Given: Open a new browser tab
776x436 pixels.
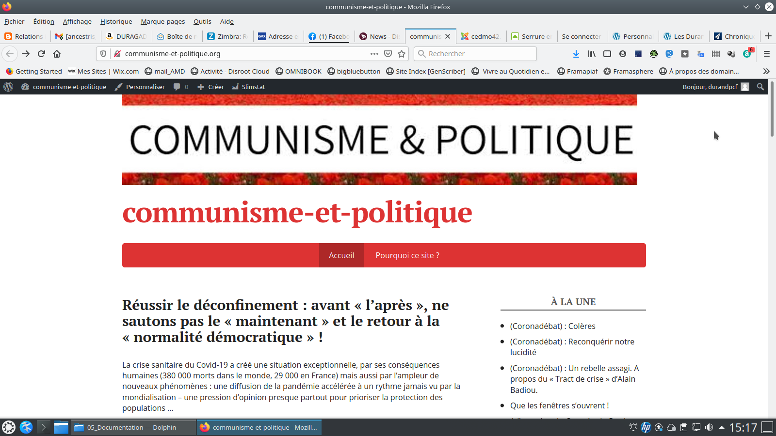Looking at the screenshot, I should pos(768,36).
